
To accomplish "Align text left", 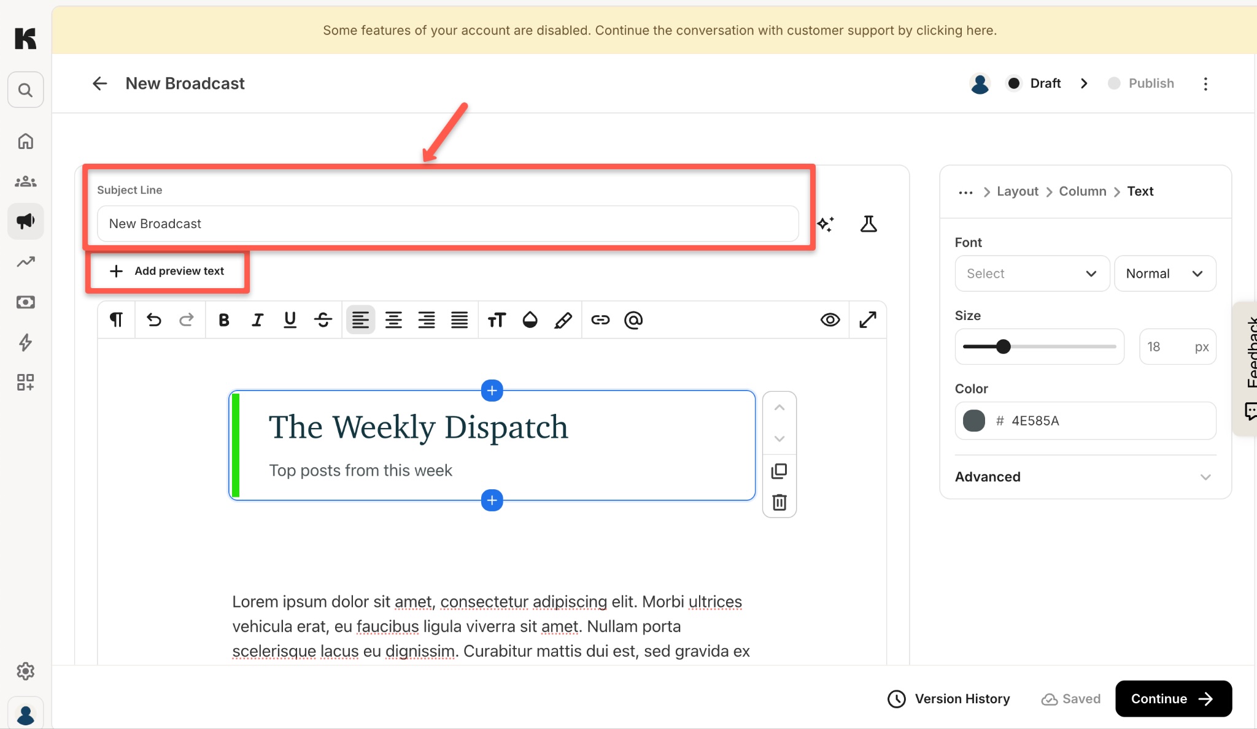I will [x=360, y=319].
